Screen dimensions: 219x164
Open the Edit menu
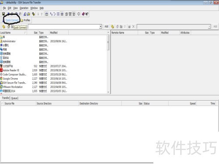coord(10,8)
